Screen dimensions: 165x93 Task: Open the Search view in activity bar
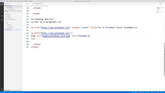[2, 8]
